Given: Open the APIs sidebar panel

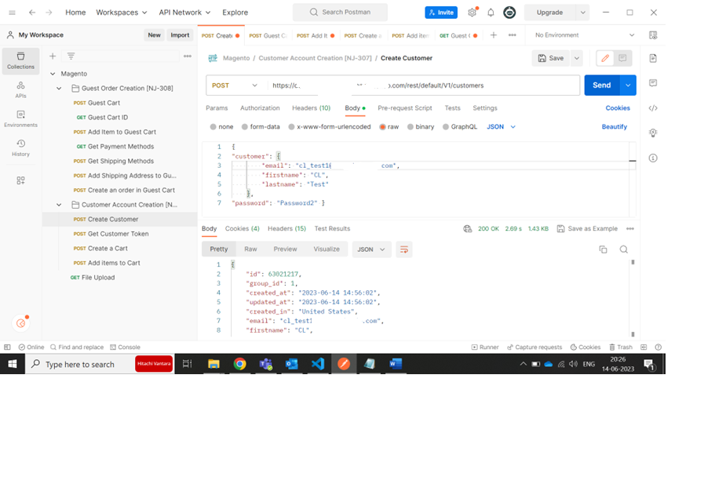Looking at the screenshot, I should click(20, 89).
